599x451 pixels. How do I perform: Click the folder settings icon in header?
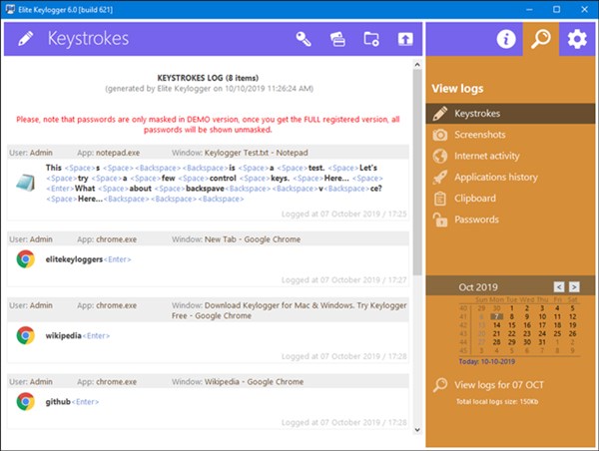(x=371, y=39)
